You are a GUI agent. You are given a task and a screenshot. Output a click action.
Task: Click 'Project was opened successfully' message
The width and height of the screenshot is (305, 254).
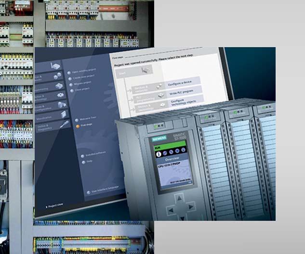tap(153, 60)
